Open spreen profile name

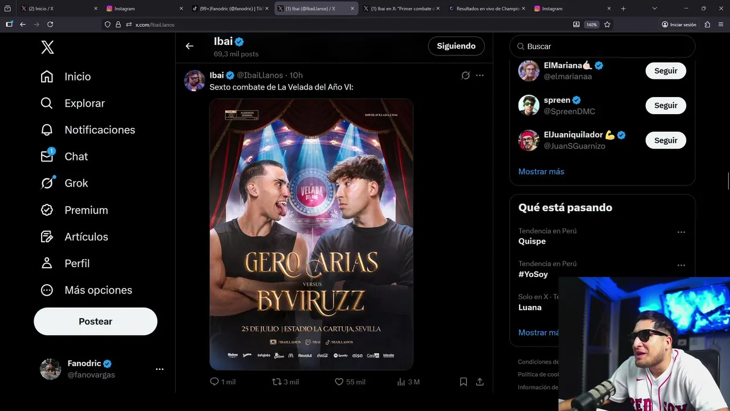(557, 100)
